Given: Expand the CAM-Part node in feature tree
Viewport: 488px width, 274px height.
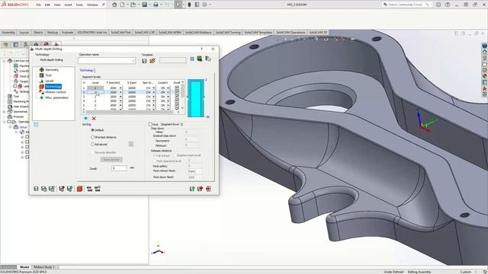Looking at the screenshot, I should 4,61.
